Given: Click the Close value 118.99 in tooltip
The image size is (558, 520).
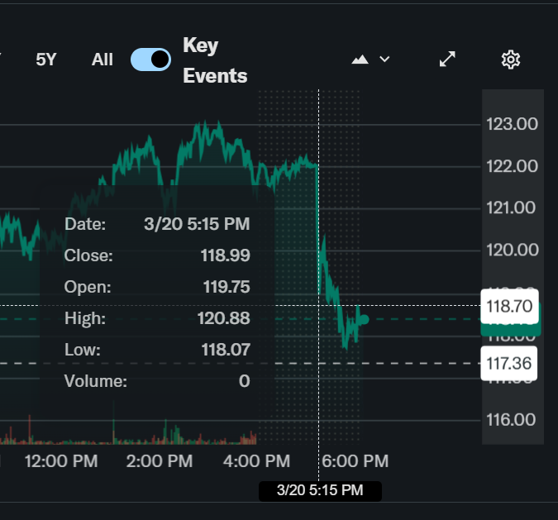Looking at the screenshot, I should (225, 255).
